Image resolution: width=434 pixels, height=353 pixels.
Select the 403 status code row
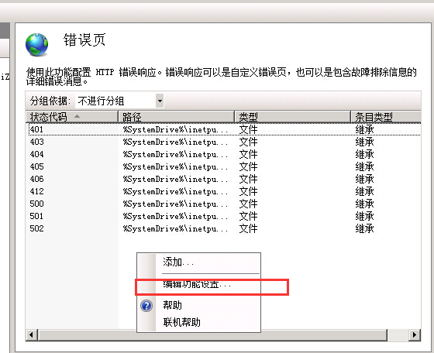[x=224, y=142]
